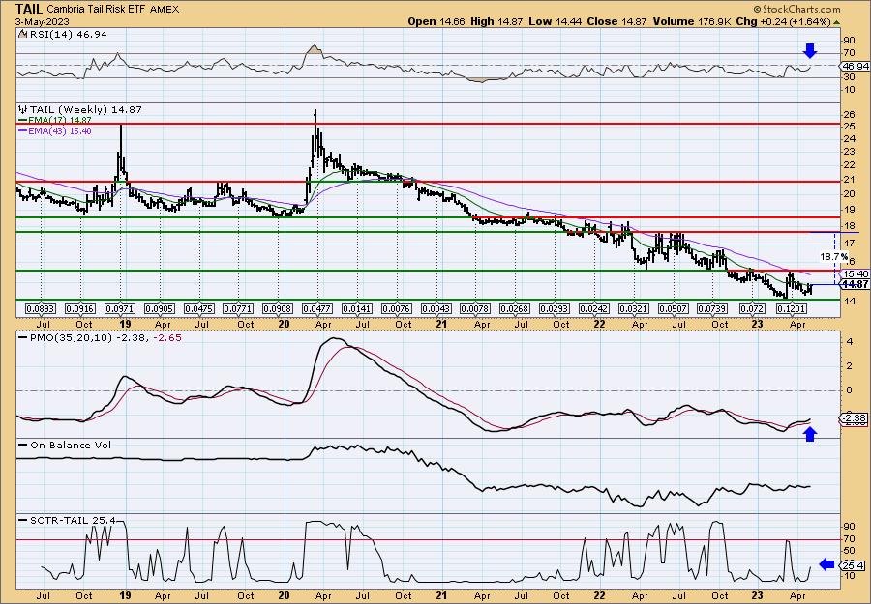
Task: Click the 0.0268 dividend box
Action: click(x=516, y=308)
